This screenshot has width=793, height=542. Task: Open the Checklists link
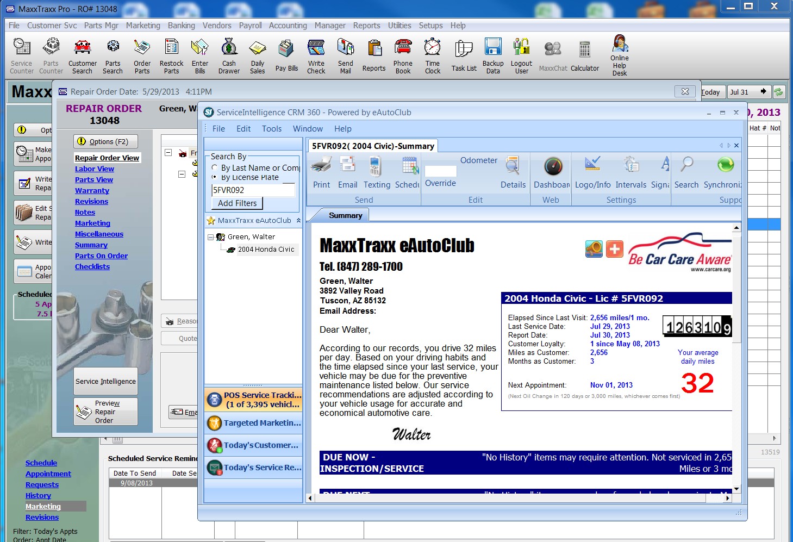(x=92, y=267)
